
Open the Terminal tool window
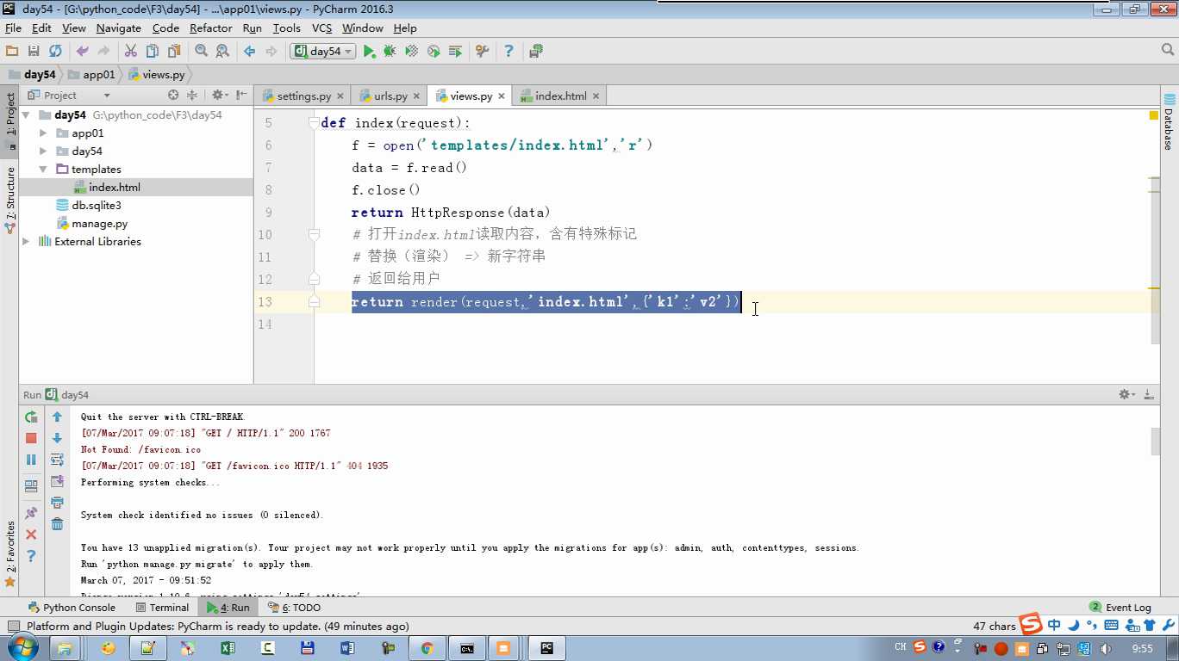coord(161,608)
